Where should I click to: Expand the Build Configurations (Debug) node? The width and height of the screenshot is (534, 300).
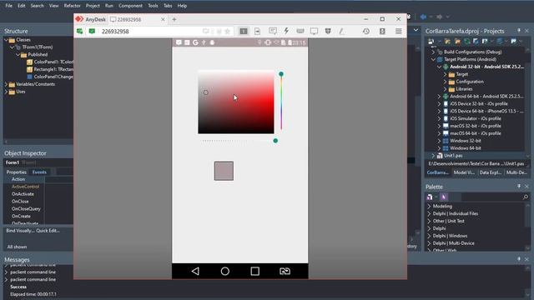pyautogui.click(x=433, y=52)
